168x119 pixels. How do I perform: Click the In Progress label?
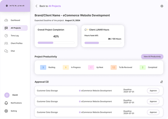[76, 67]
